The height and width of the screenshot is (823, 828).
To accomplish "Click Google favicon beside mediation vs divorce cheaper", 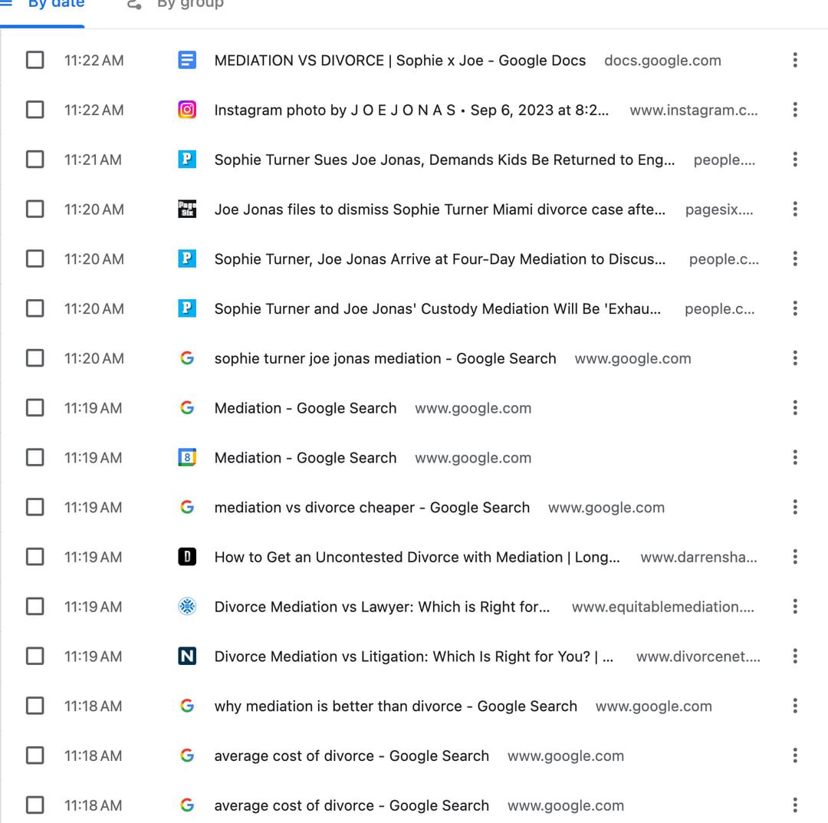I will click(x=187, y=507).
